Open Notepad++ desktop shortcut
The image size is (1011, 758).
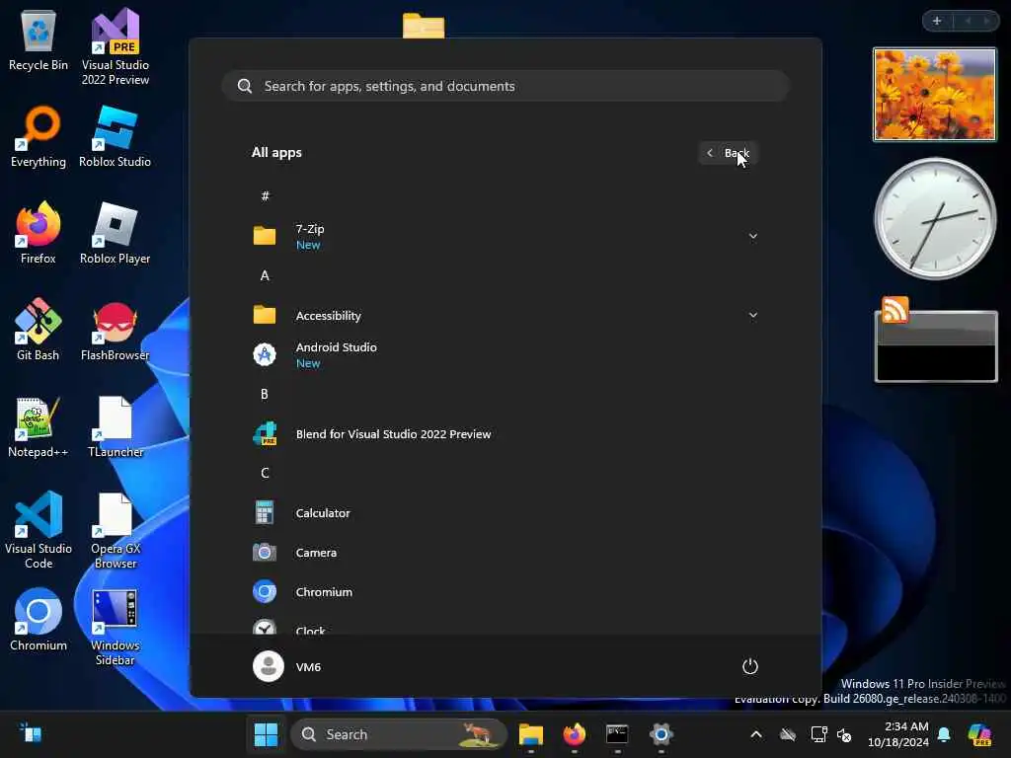click(x=39, y=426)
